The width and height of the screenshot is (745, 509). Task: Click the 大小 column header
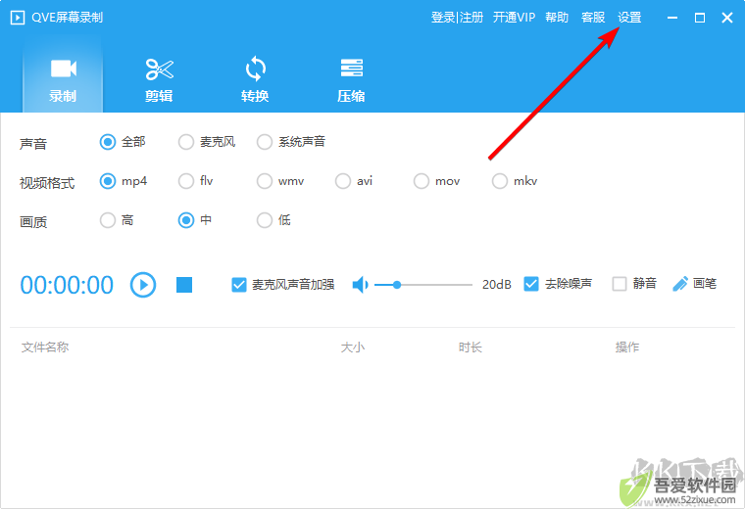353,347
